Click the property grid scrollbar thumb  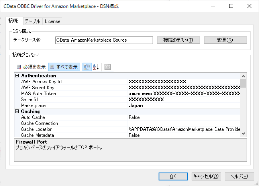(x=243, y=84)
